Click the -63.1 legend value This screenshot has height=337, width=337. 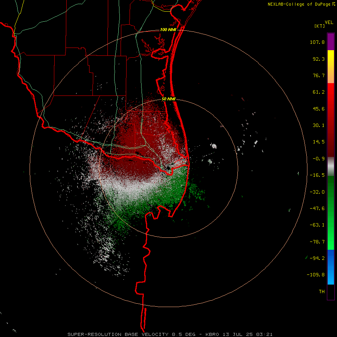pos(317,225)
